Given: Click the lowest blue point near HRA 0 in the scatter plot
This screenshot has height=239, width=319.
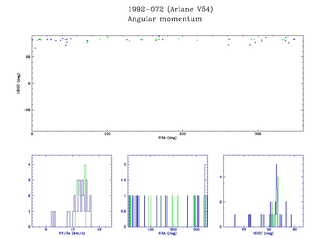Looking at the screenshot, I should [x=35, y=48].
